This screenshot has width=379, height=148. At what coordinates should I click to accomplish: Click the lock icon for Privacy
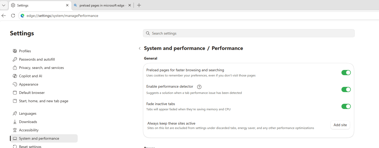coord(15,68)
